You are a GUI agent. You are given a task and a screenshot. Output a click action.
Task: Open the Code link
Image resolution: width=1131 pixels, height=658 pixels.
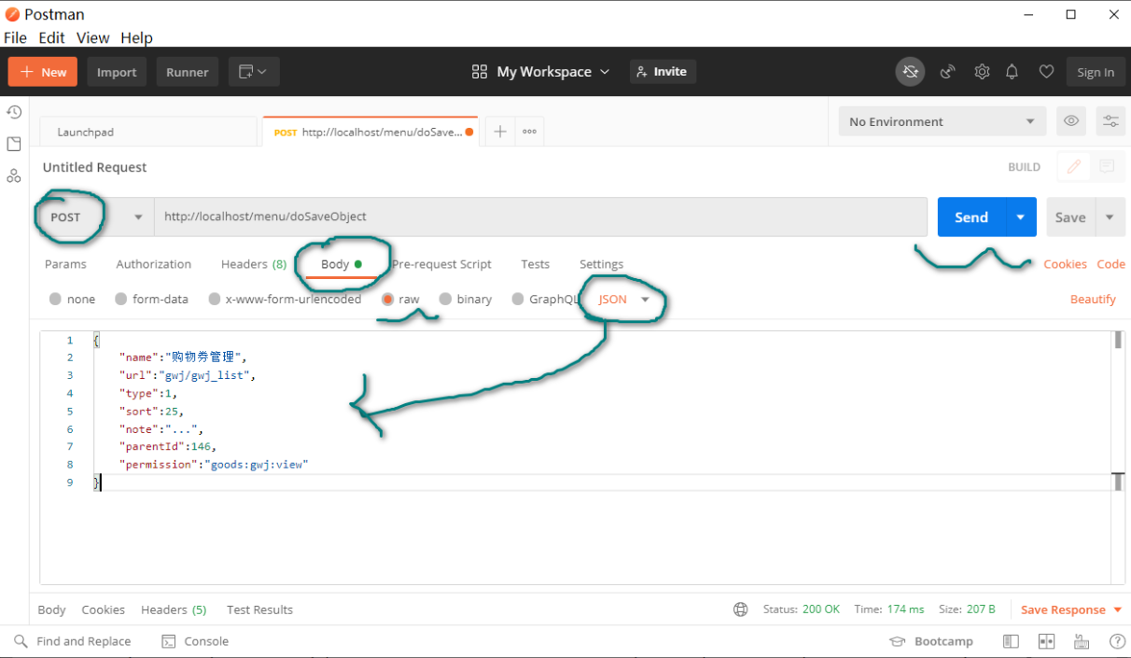pyautogui.click(x=1110, y=264)
